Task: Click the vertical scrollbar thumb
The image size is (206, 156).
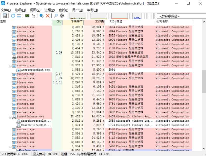Action: [x=204, y=81]
